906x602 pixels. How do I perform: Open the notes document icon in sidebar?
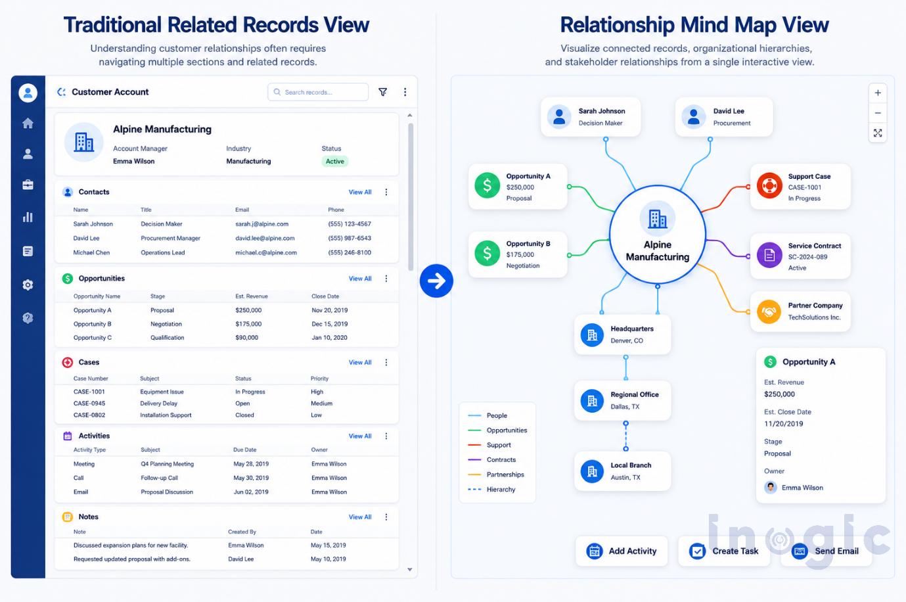[x=28, y=251]
